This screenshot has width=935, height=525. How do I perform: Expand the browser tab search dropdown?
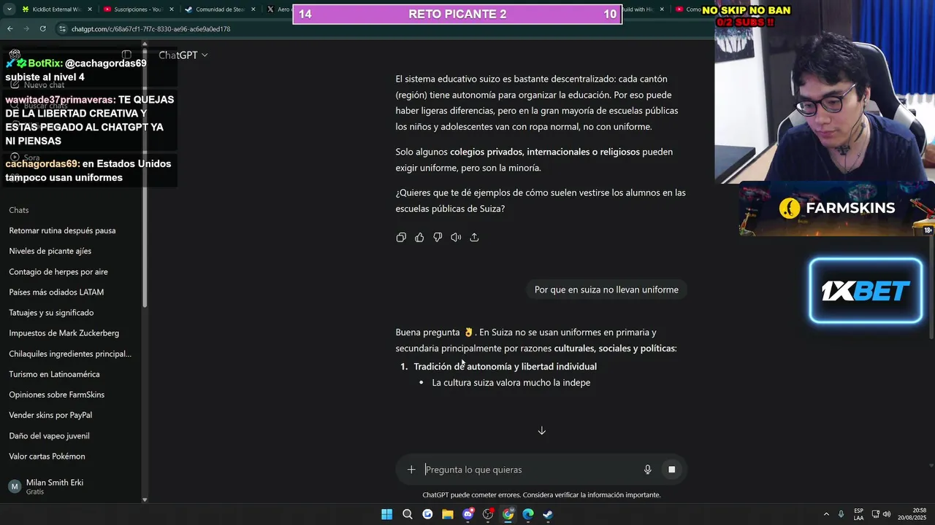pos(8,9)
